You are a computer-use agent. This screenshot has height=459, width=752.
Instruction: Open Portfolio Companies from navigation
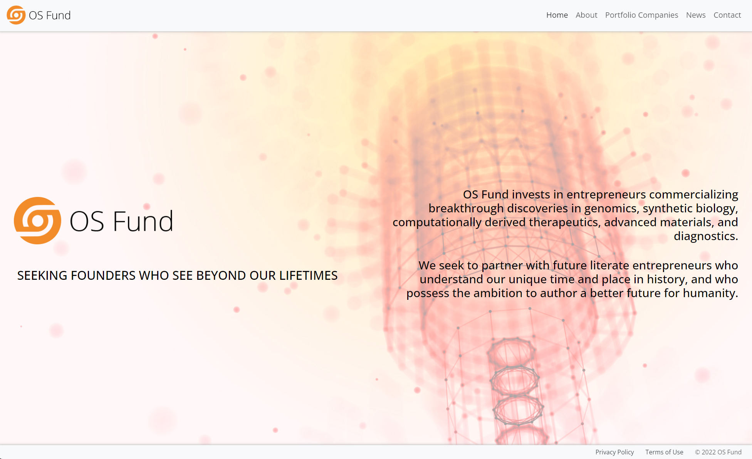tap(641, 15)
